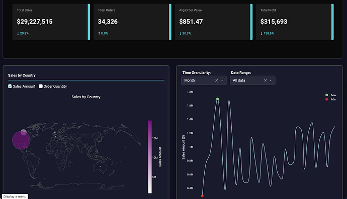Toggle the Max legend entry
347x199 pixels.
[x=331, y=95]
